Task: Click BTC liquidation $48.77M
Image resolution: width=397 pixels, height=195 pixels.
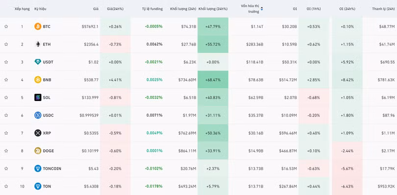Action: (x=387, y=26)
